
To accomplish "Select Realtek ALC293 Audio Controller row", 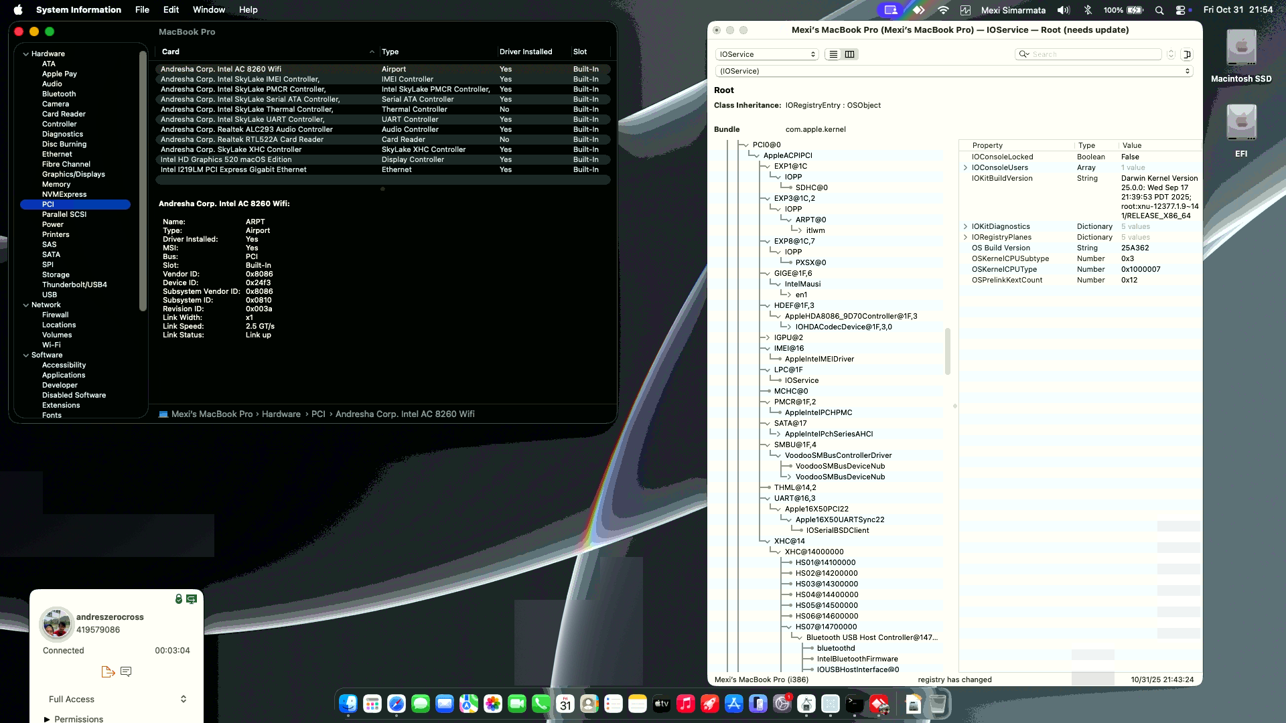I will [x=382, y=129].
